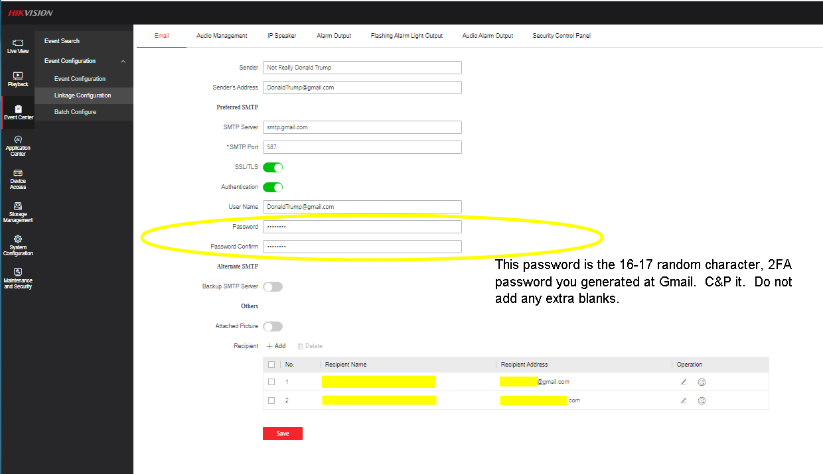Enable the Backup SMTP Server

point(272,286)
